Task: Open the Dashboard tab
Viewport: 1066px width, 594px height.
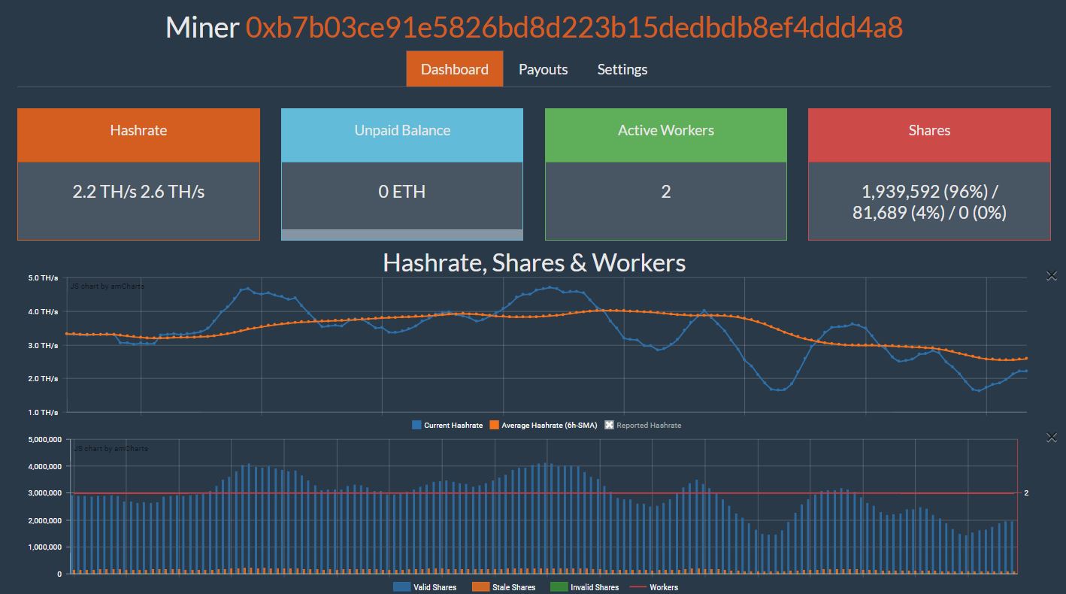Action: click(454, 69)
